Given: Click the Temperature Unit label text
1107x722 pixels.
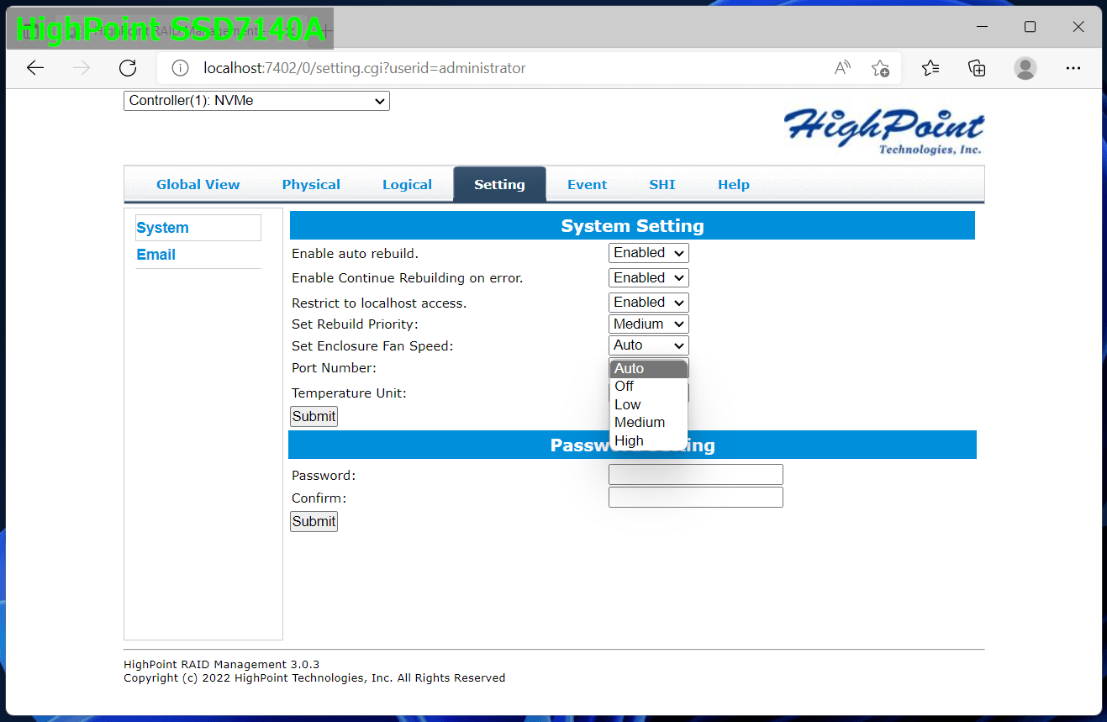Looking at the screenshot, I should pyautogui.click(x=349, y=393).
